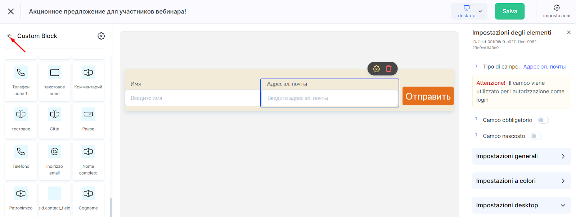
Task: Click the Введите имя input field
Action: click(192, 98)
